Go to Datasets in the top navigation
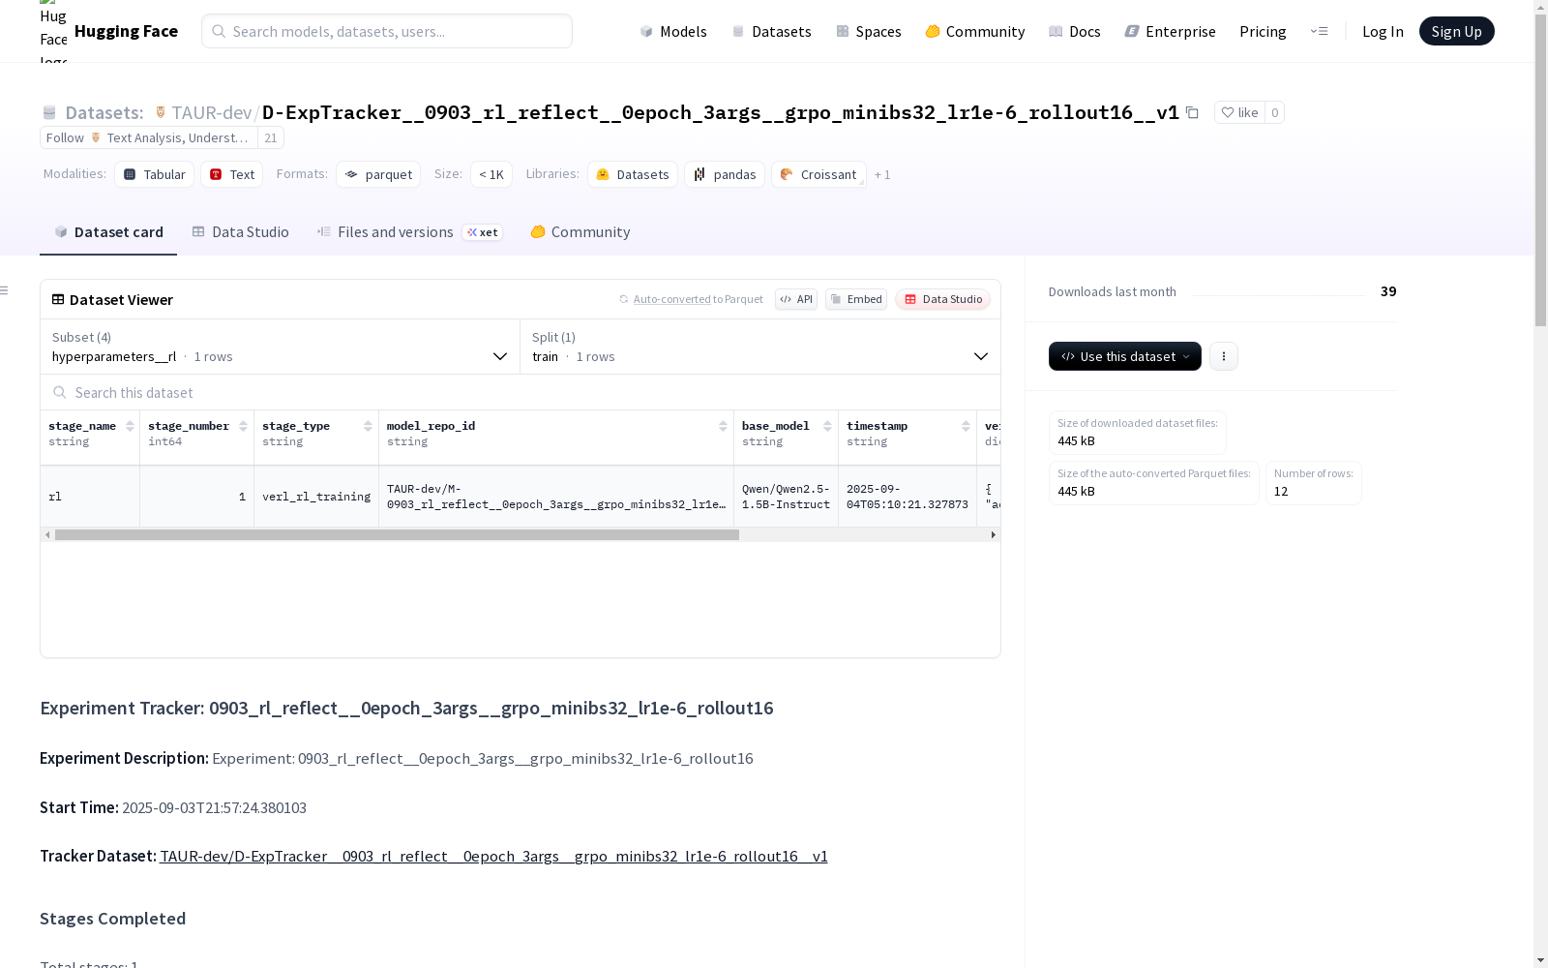Image resolution: width=1548 pixels, height=968 pixels. 772,31
